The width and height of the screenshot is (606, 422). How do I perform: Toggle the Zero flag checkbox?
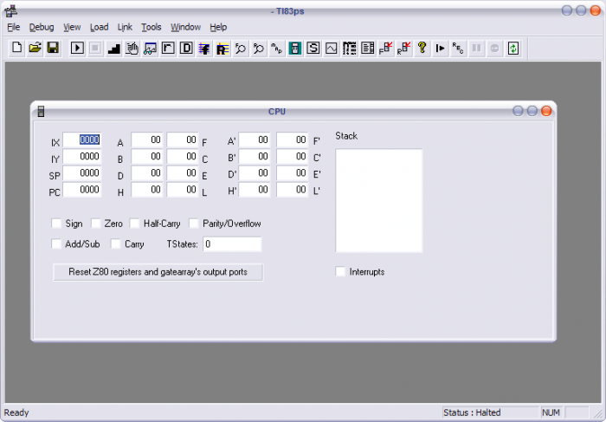tap(96, 224)
